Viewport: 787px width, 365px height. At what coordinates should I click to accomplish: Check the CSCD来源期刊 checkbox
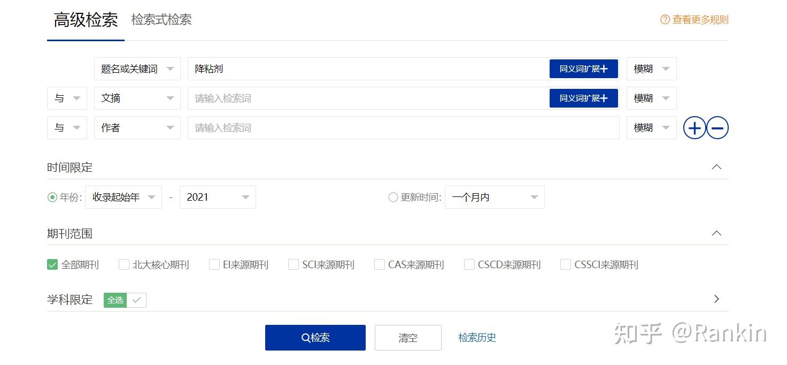469,264
